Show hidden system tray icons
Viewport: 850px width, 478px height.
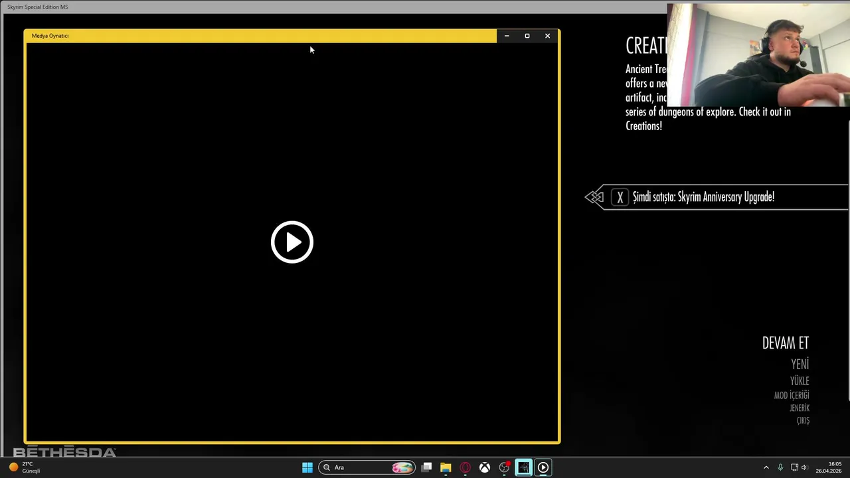tap(766, 467)
